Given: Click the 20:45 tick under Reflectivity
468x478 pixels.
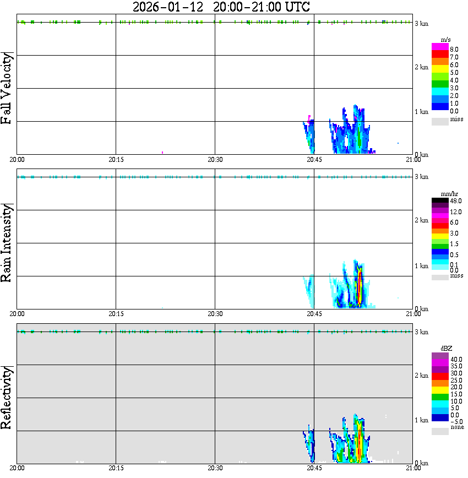Looking at the screenshot, I should pos(314,468).
